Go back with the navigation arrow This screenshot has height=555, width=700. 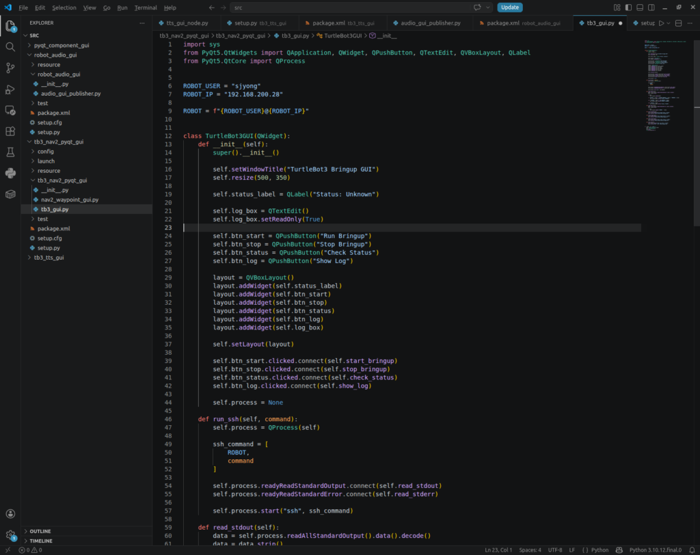tap(212, 8)
